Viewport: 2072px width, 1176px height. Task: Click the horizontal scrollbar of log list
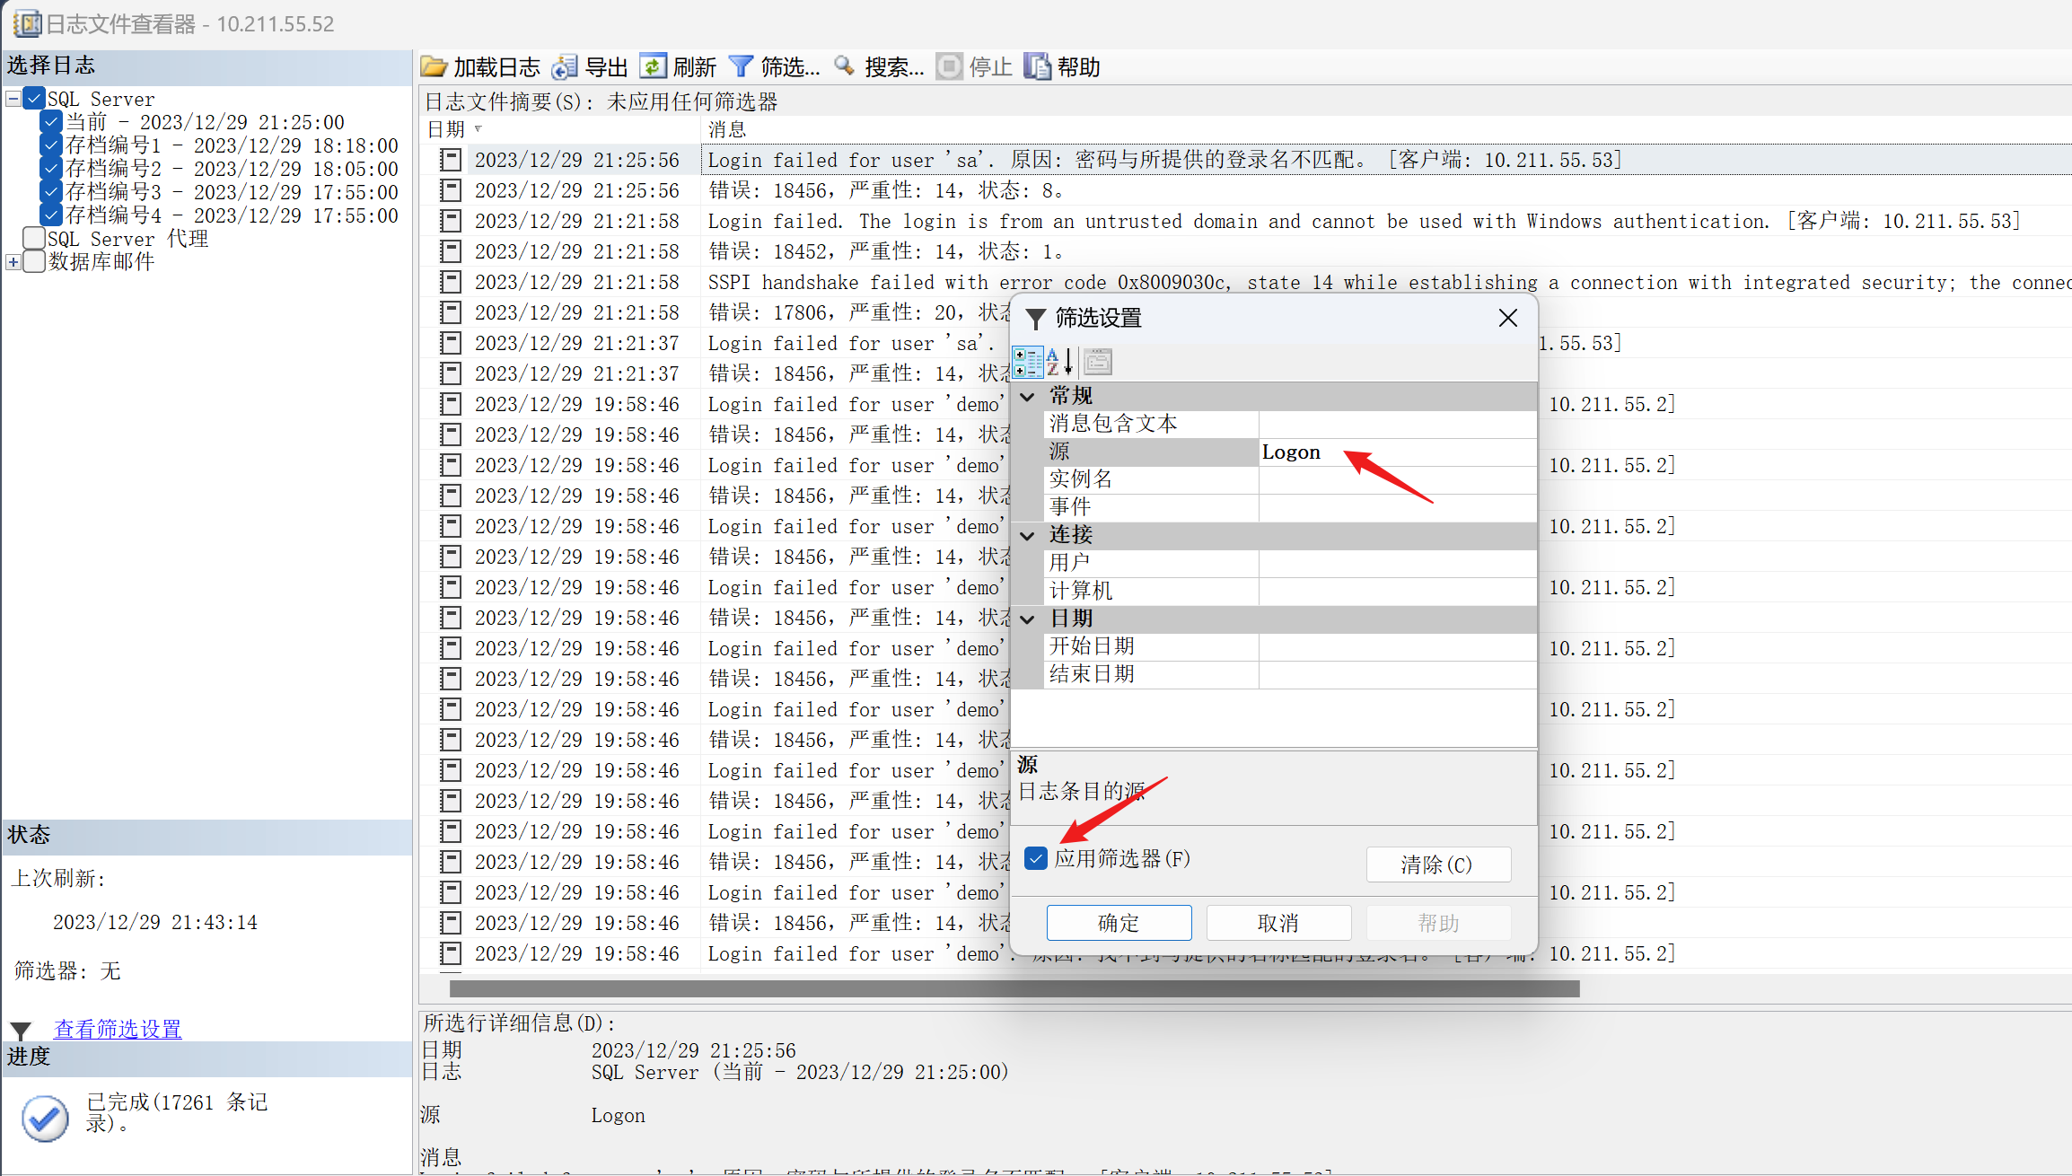pyautogui.click(x=1014, y=988)
